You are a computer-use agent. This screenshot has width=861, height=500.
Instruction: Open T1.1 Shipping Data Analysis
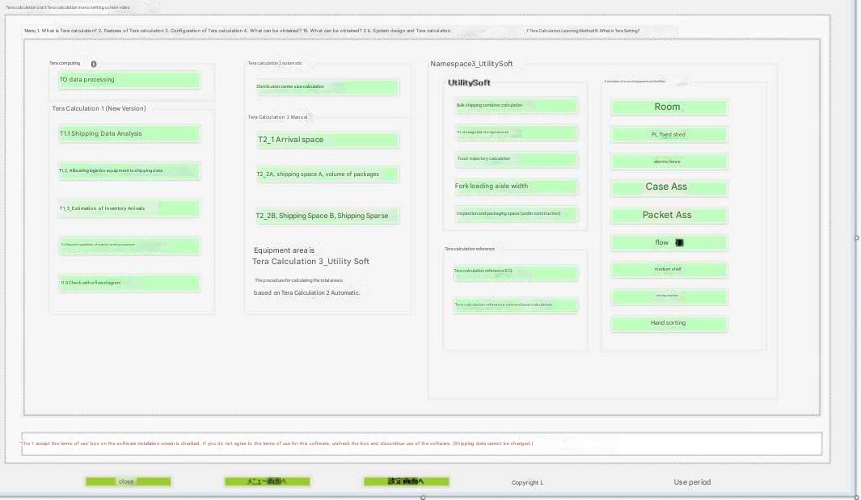point(129,134)
